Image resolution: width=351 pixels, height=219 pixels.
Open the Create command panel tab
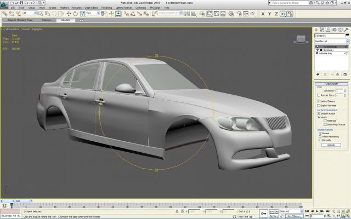[316, 30]
